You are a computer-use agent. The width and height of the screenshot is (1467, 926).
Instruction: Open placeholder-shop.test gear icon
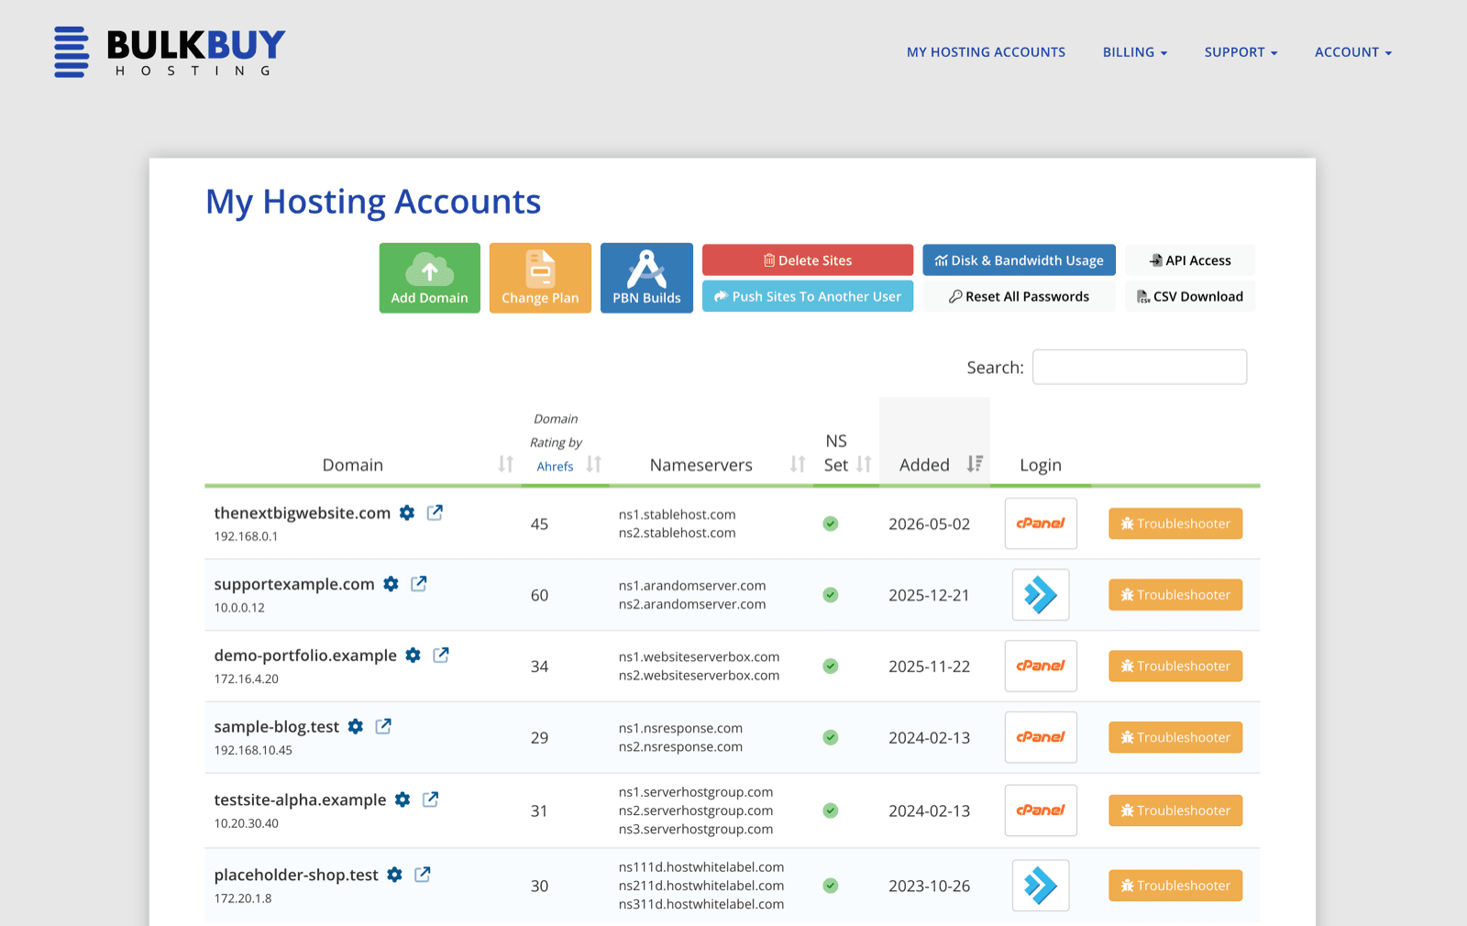[394, 876]
